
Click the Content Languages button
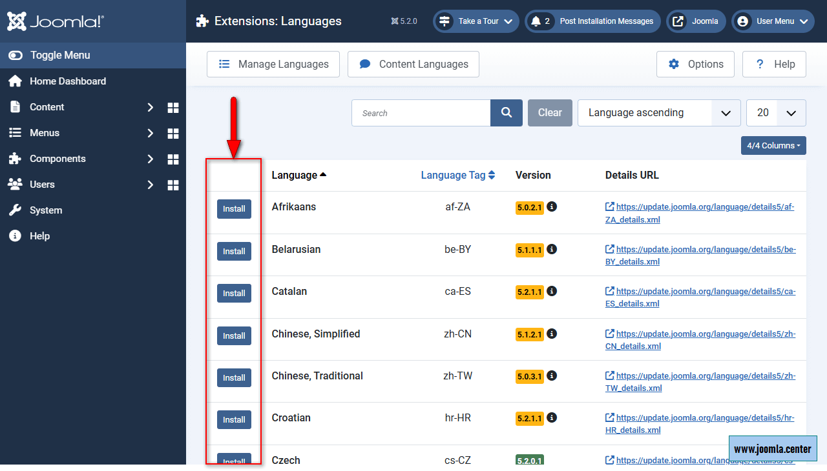413,65
